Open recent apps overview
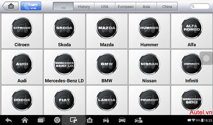This screenshot has width=213, height=125. pos(41,120)
